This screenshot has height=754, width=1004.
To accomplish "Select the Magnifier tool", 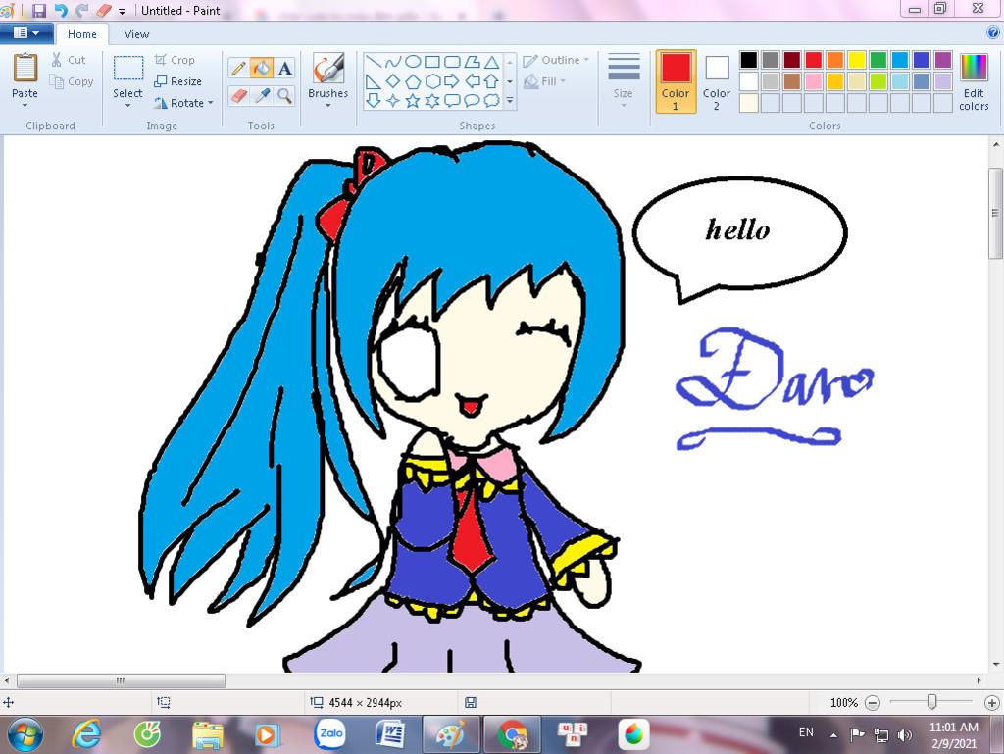I will tap(285, 96).
